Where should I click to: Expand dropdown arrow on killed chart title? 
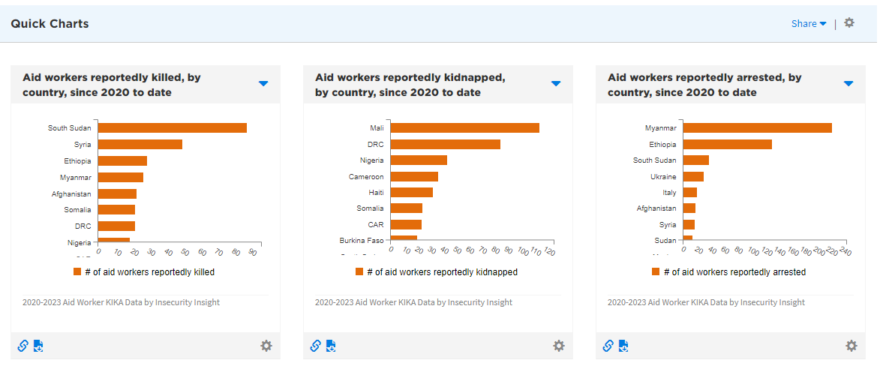tap(263, 84)
